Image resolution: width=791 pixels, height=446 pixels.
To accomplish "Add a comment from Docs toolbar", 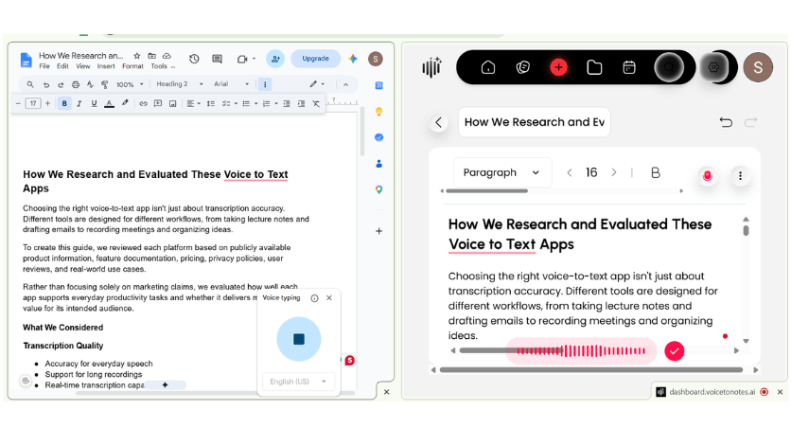I will tap(158, 103).
